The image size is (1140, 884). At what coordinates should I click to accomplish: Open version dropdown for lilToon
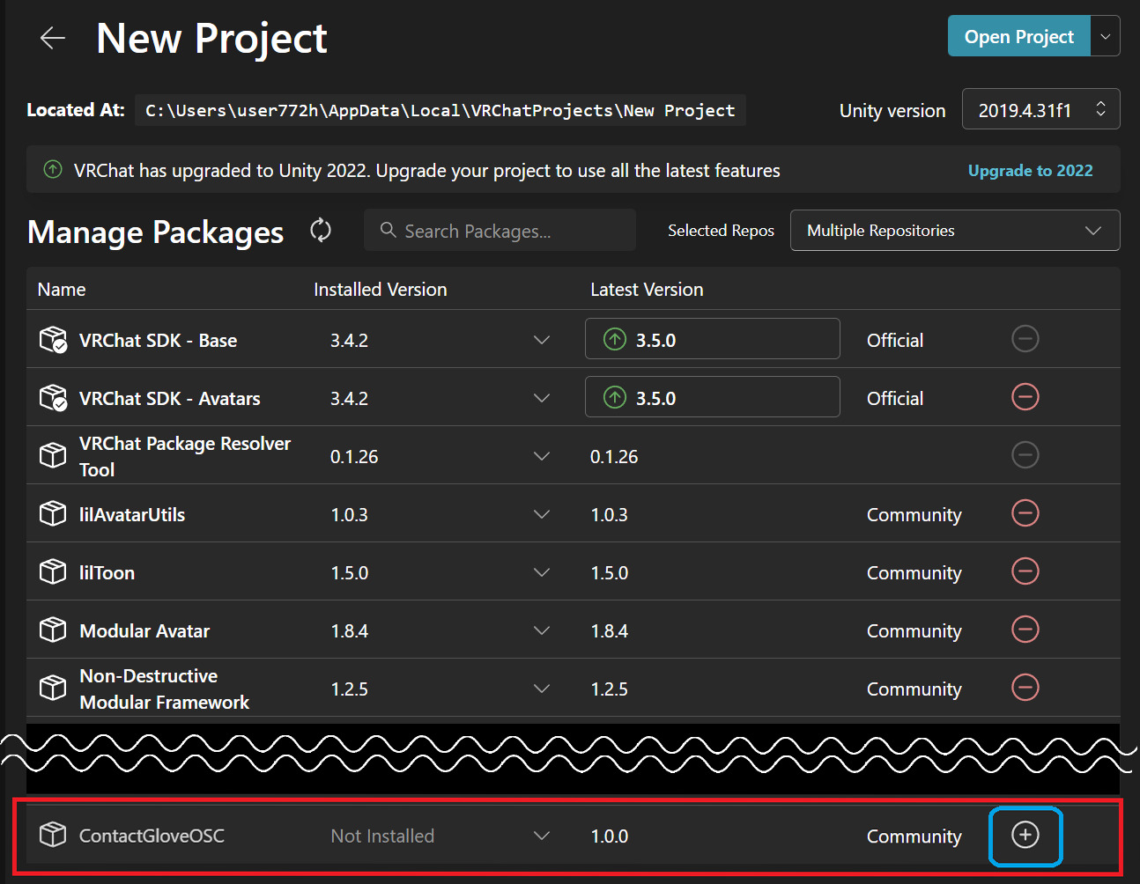click(542, 572)
